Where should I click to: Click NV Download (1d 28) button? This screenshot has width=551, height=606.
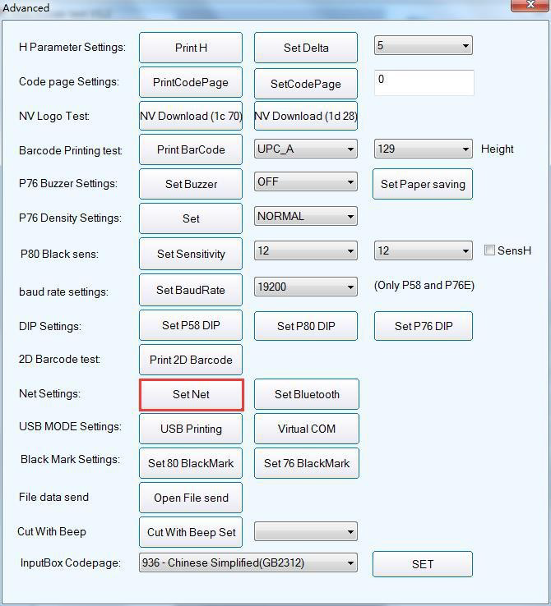[306, 116]
